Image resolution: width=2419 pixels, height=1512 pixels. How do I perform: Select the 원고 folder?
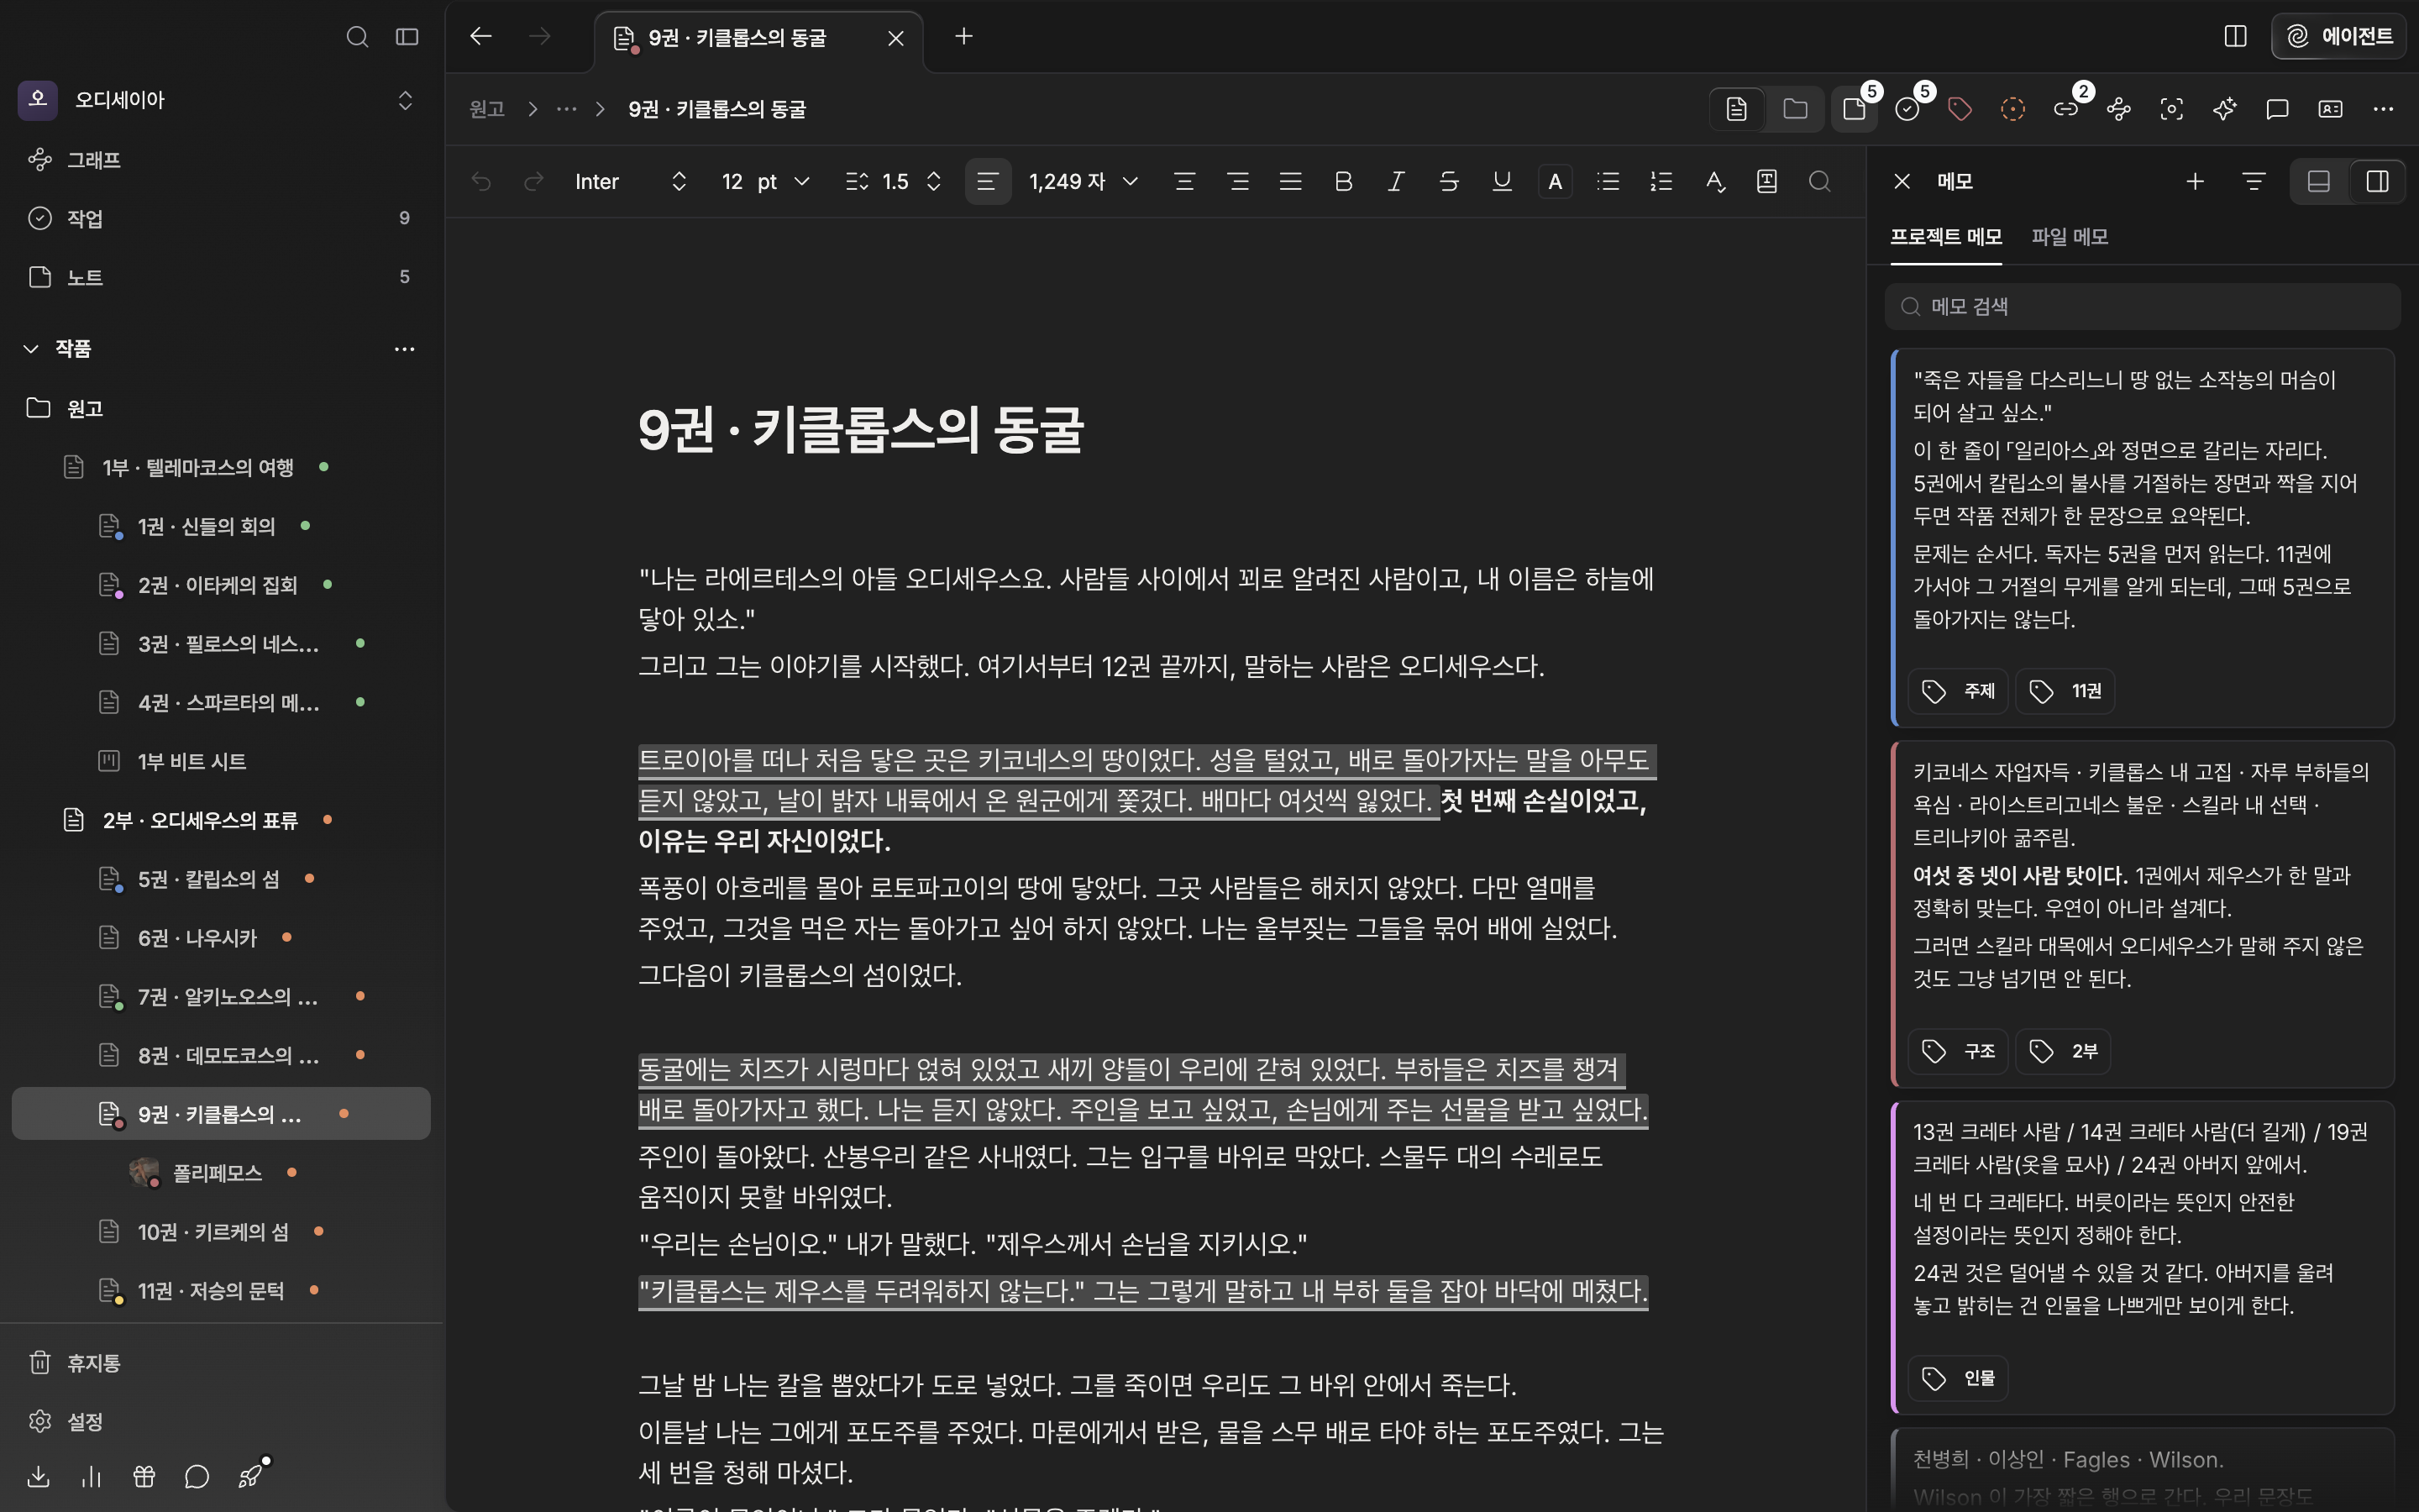[x=222, y=408]
